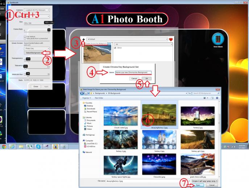
Task: Click Open in the file dialog
Action: 198,185
